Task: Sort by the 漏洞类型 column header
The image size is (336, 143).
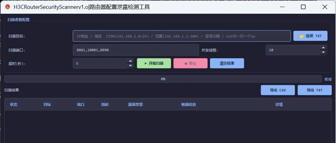Action: pyautogui.click(x=135, y=105)
